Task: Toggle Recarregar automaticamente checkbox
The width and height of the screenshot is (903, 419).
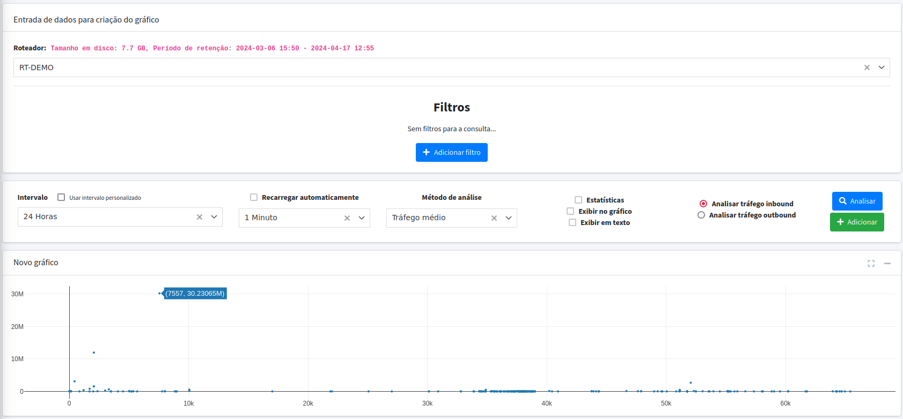Action: coord(254,197)
